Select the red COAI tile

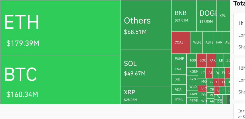click(x=181, y=42)
